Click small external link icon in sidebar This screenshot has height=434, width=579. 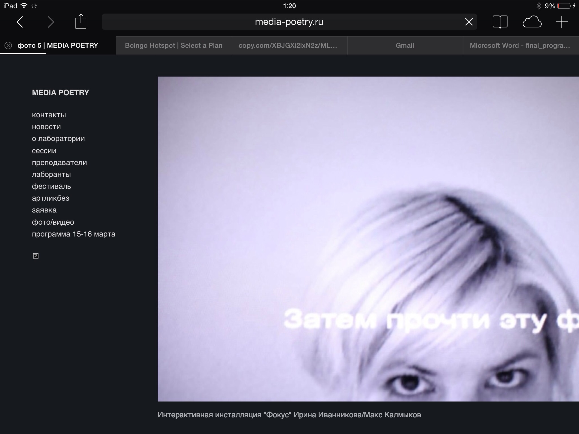click(36, 256)
